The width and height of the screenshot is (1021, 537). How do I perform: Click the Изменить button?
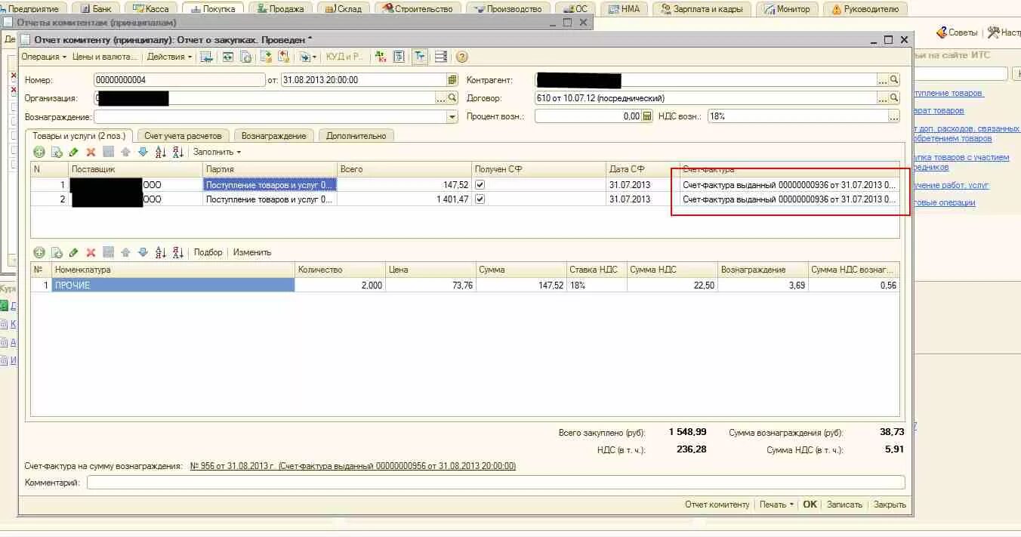coord(252,252)
